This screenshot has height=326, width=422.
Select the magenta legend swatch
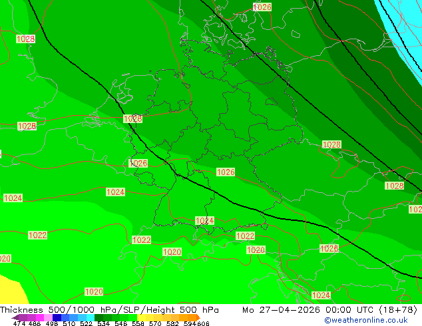[40, 317]
